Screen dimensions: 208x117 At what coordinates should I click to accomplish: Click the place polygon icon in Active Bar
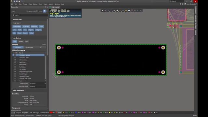[x=129, y=10]
